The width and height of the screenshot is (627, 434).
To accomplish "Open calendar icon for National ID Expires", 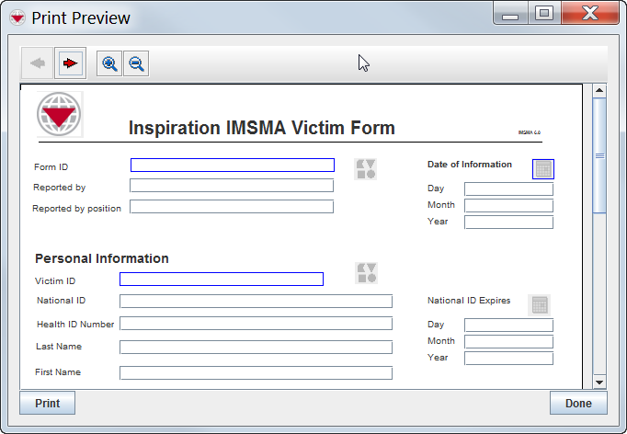I will click(x=540, y=304).
